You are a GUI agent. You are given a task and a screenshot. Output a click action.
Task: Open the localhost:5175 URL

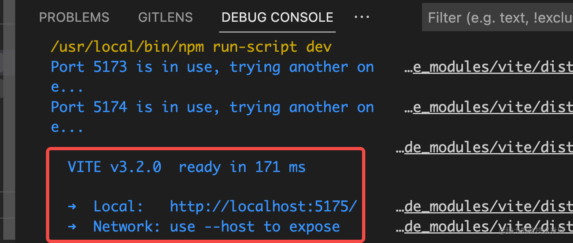(x=263, y=206)
